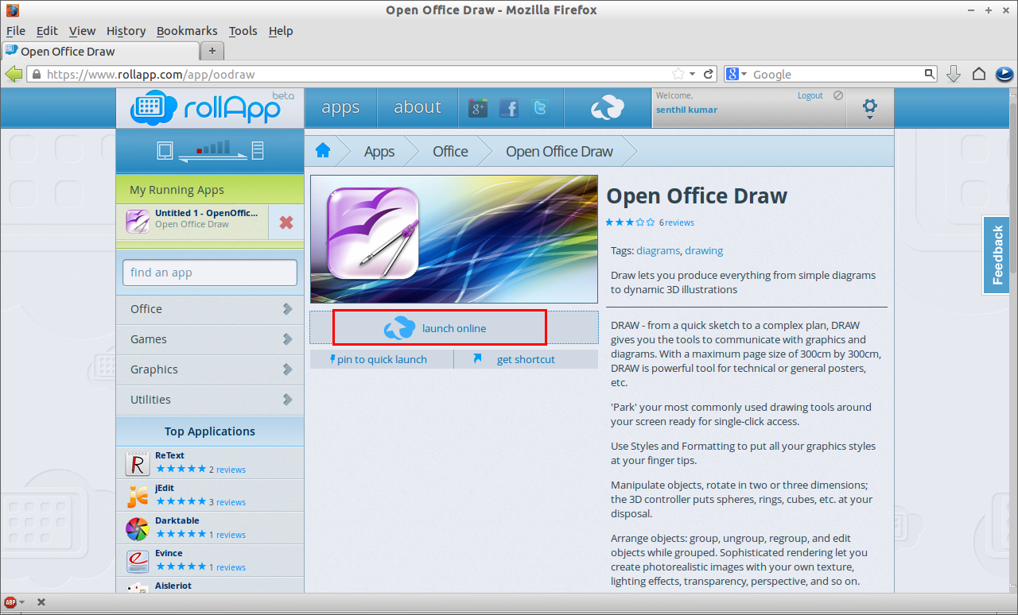Click the Open Office Draw banner image
Viewport: 1018px width, 615px height.
pyautogui.click(x=454, y=239)
